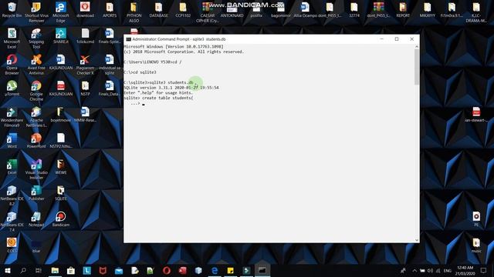494x277 pixels.
Task: Launch PowerPoint from desktop shortcut
Action: (x=36, y=141)
